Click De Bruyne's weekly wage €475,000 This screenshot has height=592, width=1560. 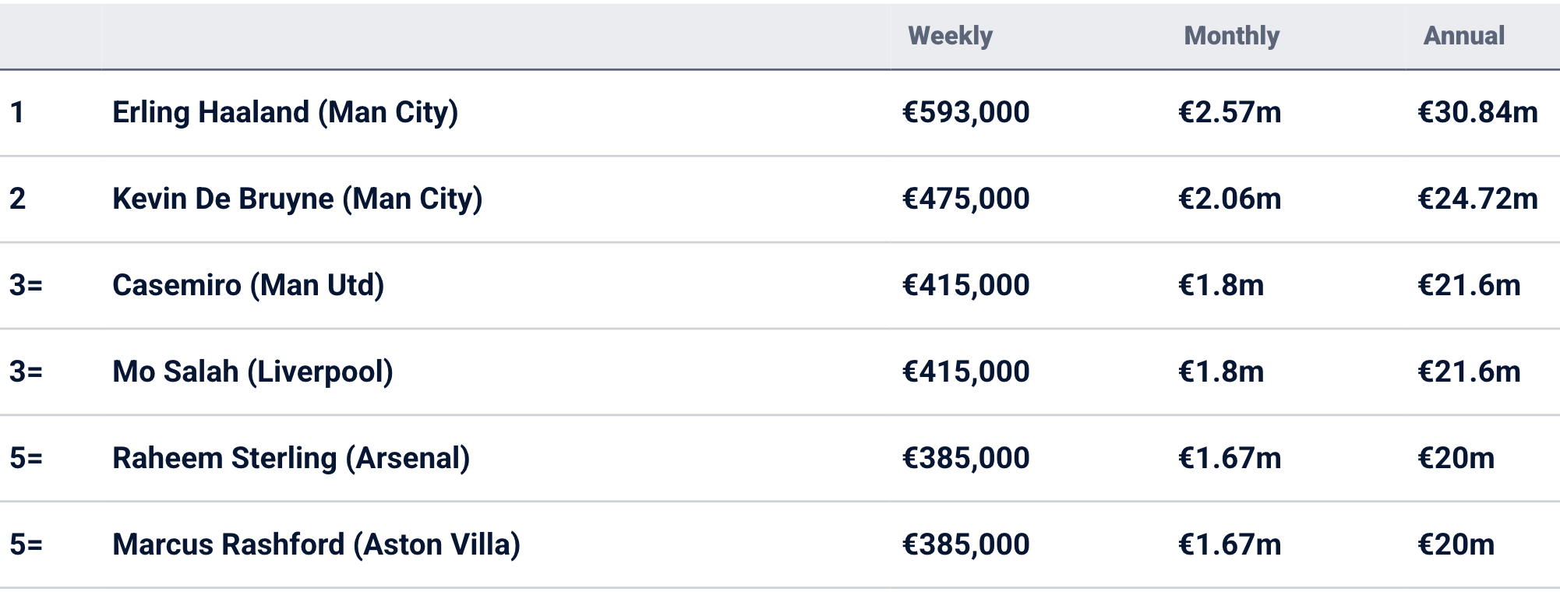coord(965,199)
